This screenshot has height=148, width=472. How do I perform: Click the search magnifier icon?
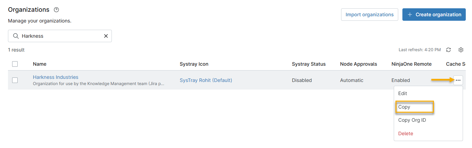(16, 36)
